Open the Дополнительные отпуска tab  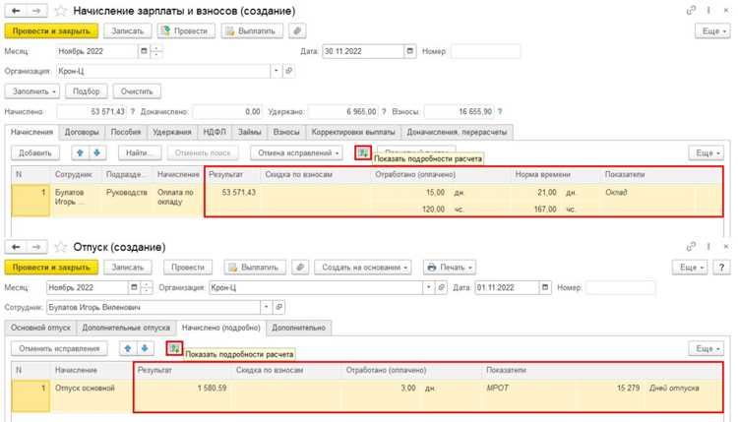coord(126,328)
